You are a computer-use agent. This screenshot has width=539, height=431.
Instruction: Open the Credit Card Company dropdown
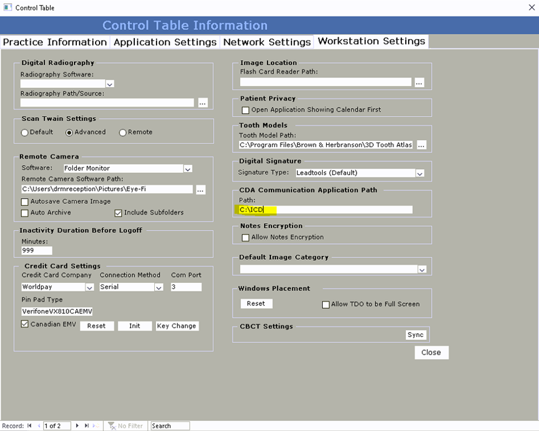88,287
